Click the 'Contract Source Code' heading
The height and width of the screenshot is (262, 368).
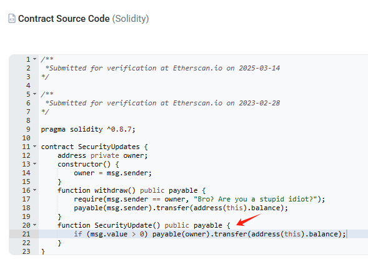(x=64, y=19)
